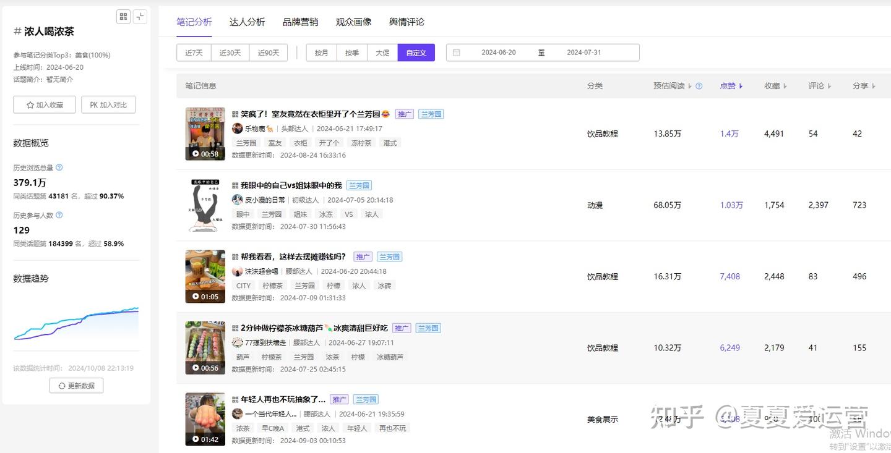Open note 2分钟做柠檬茶冰糖葫芦

pos(314,328)
